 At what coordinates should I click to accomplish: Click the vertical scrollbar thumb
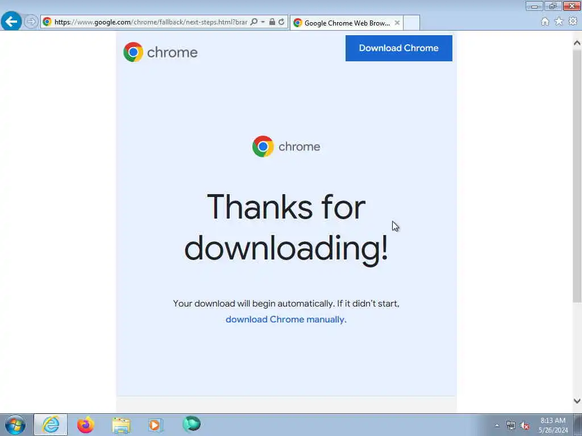click(x=577, y=176)
